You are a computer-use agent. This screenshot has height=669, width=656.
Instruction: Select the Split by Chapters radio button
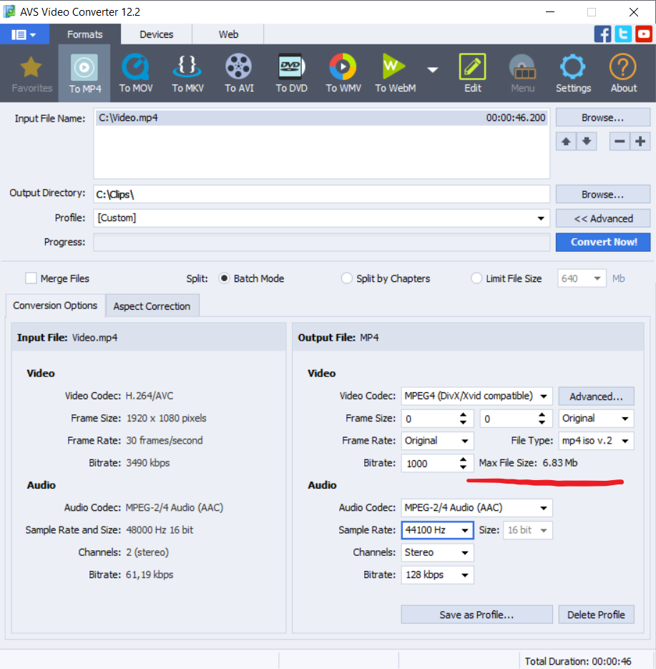347,278
